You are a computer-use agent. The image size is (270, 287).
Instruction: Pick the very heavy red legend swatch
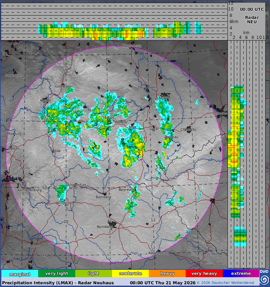click(x=204, y=273)
